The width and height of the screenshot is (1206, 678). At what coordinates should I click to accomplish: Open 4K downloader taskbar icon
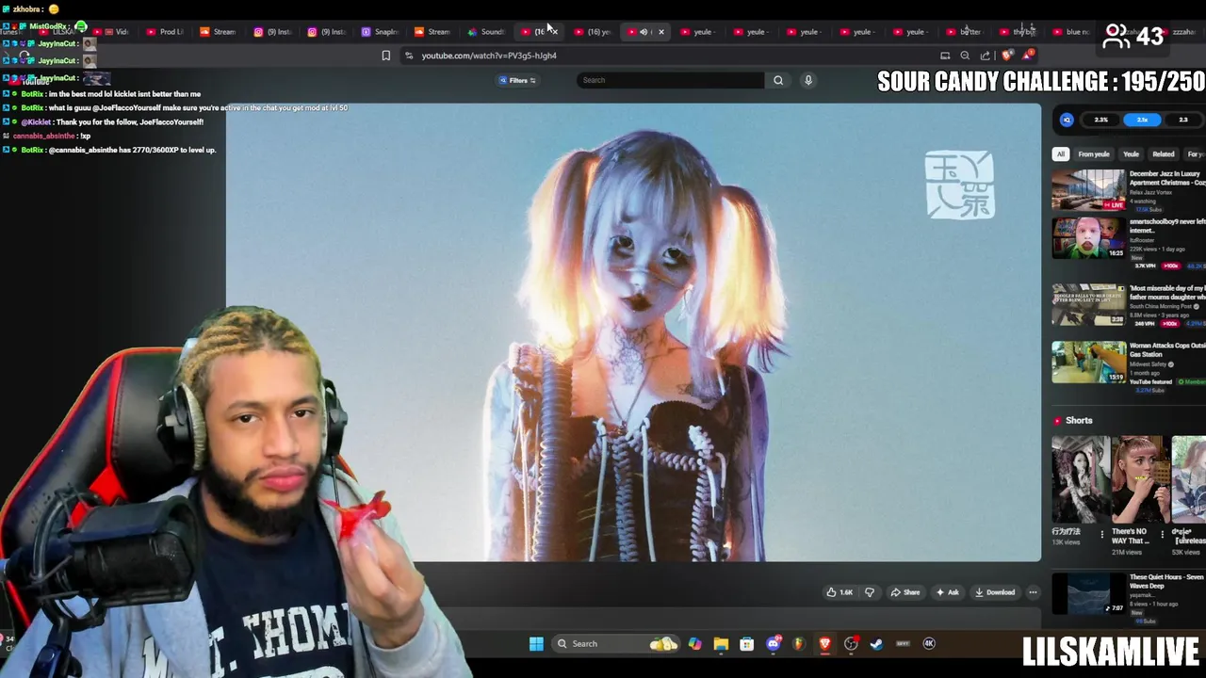click(929, 644)
